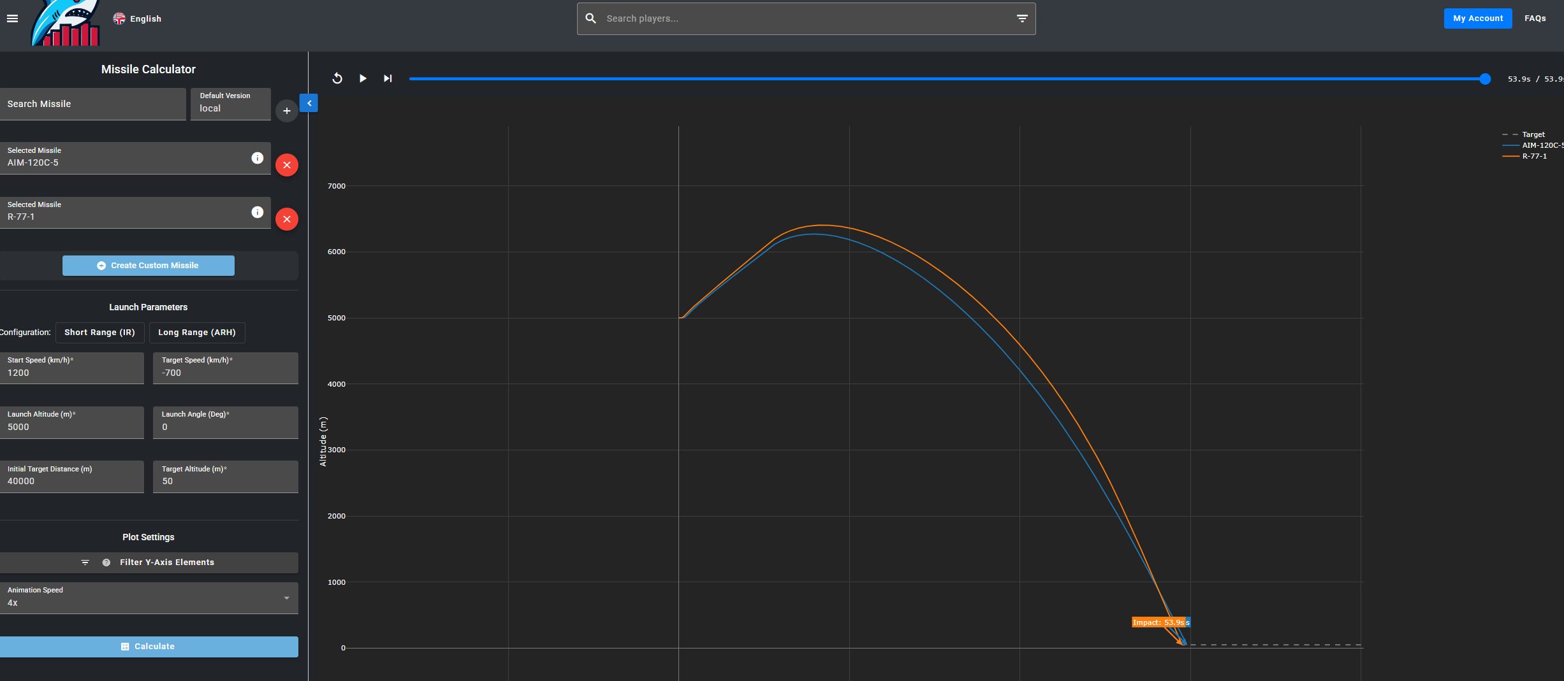
Task: Click the Calculate button
Action: [149, 647]
